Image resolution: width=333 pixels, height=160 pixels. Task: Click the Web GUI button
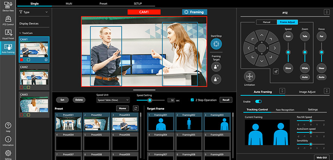(322, 157)
